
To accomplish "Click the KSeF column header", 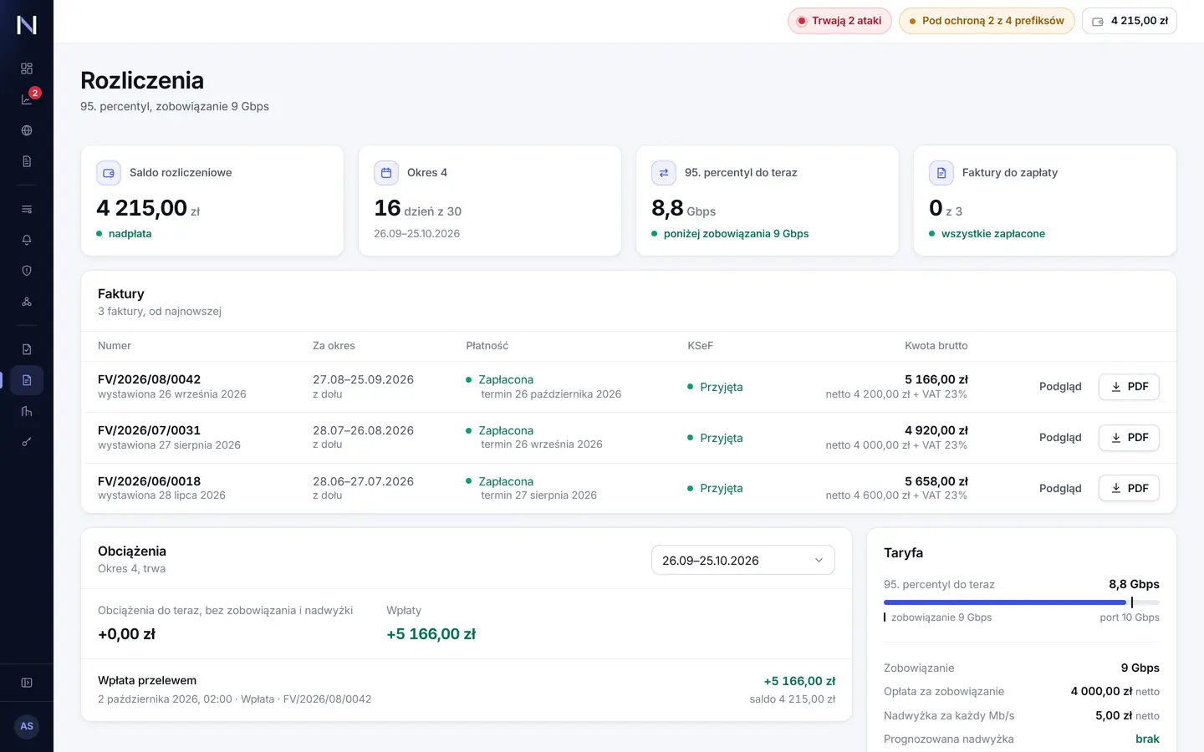I will pyautogui.click(x=701, y=346).
